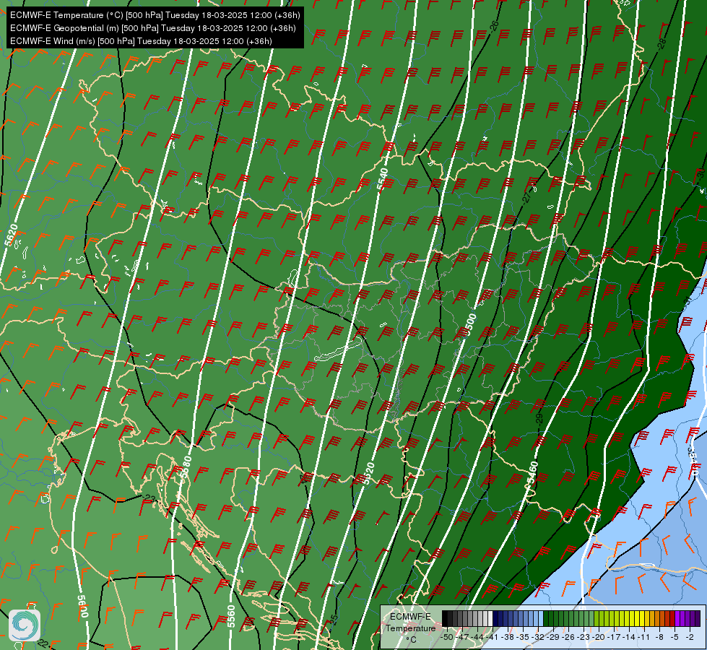Click the 5540 geopotential contour label
This screenshot has width=707, height=650.
pos(382,178)
